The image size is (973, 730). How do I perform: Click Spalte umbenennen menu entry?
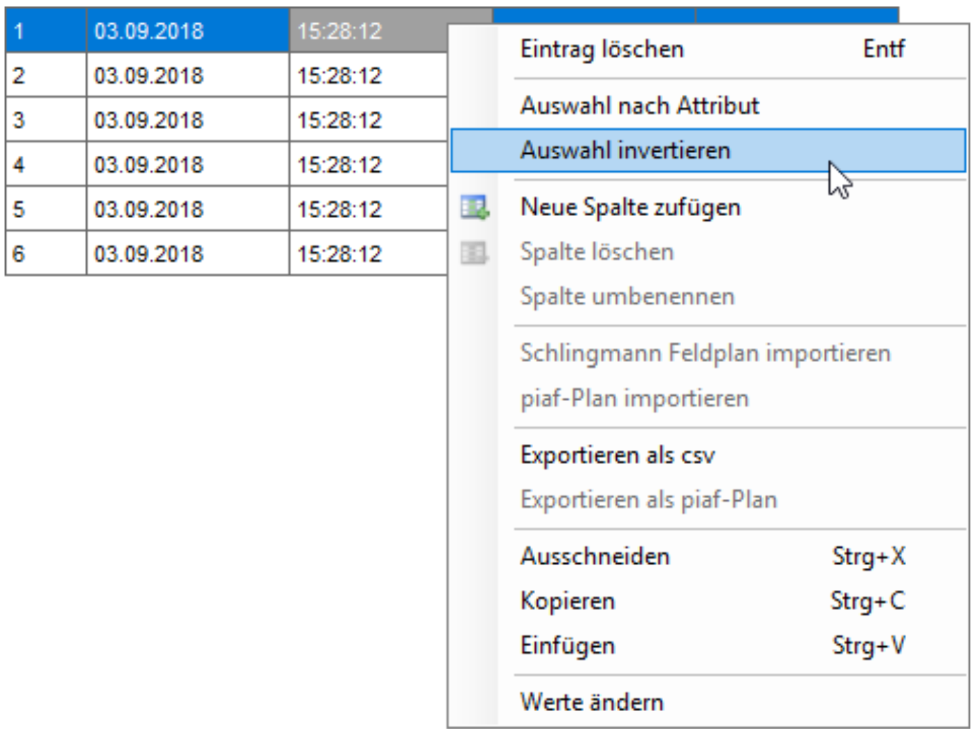[627, 297]
